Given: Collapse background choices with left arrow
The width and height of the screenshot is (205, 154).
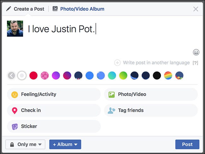Looking at the screenshot, I should tap(11, 76).
